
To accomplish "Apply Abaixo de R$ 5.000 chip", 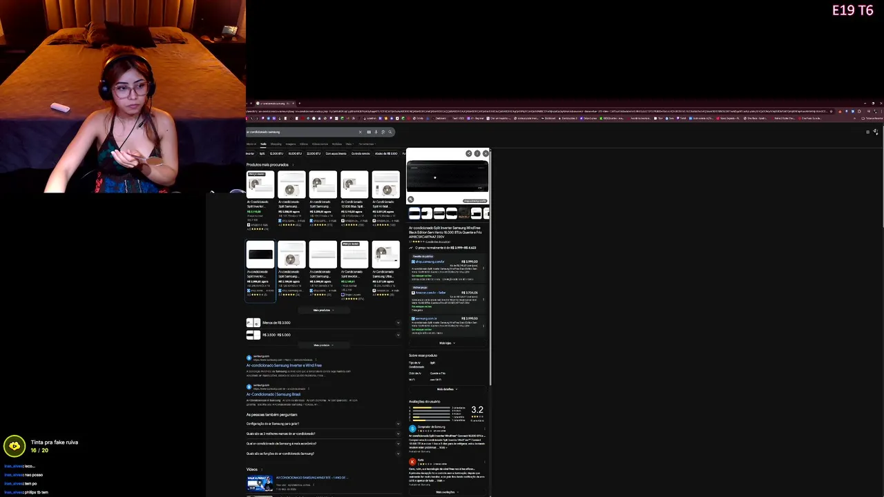I will click(386, 153).
